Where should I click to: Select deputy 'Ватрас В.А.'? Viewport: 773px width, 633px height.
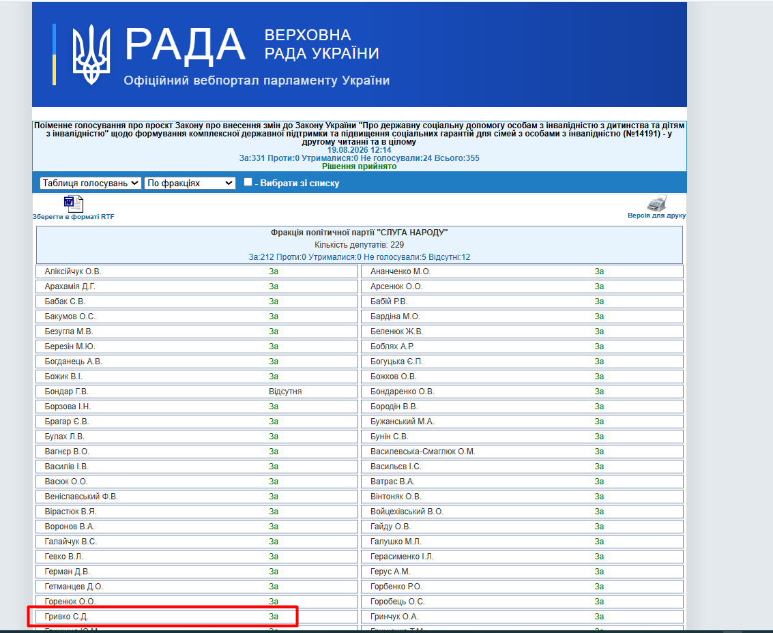click(392, 482)
